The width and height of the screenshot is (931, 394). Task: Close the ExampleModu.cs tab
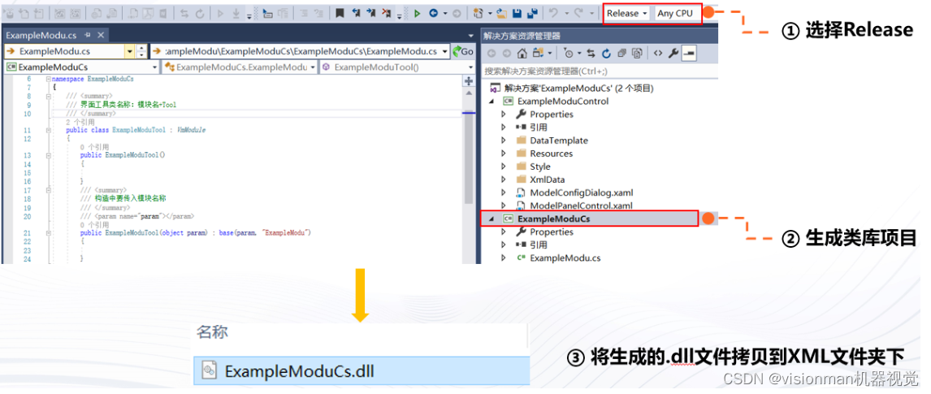(x=99, y=34)
